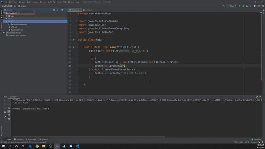The width and height of the screenshot is (265, 149).
Task: Open the Edit menu
Action: tap(10, 2)
